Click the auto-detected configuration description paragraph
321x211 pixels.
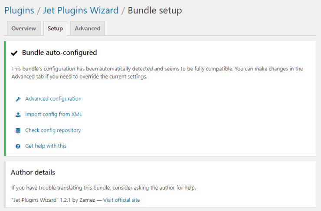[157, 73]
